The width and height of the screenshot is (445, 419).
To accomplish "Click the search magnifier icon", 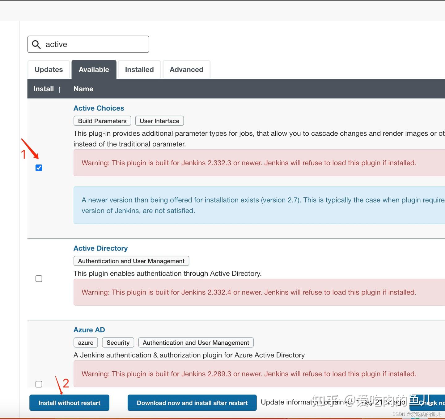I will click(36, 44).
